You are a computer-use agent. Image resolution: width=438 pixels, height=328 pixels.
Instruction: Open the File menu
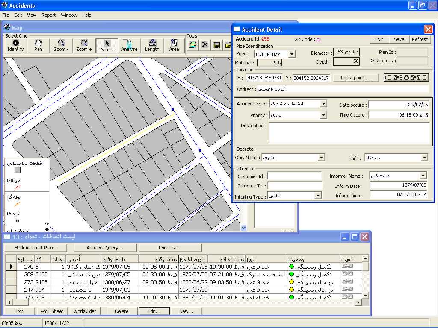click(6, 15)
